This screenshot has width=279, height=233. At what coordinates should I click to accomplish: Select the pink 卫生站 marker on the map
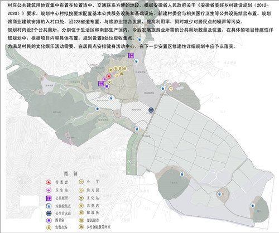tap(105, 79)
